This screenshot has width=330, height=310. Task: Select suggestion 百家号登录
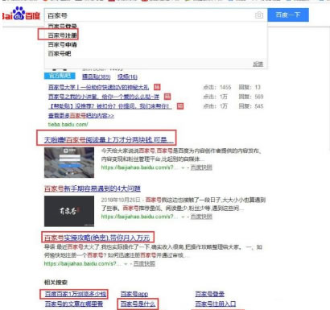click(x=62, y=27)
